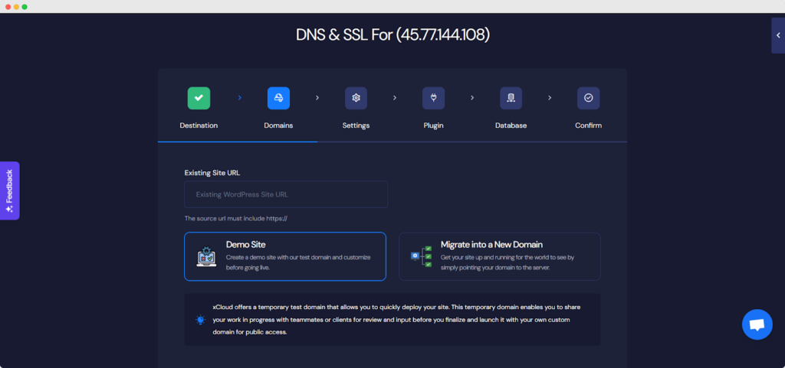Image resolution: width=785 pixels, height=368 pixels.
Task: Click the Existing WordPress Site URL field
Action: (285, 194)
